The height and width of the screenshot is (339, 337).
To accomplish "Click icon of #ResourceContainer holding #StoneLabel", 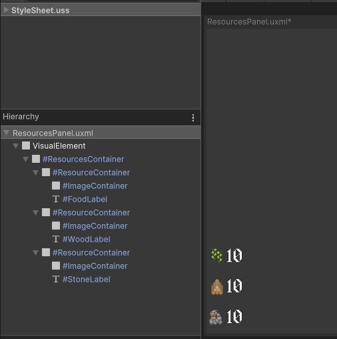I will coord(46,252).
